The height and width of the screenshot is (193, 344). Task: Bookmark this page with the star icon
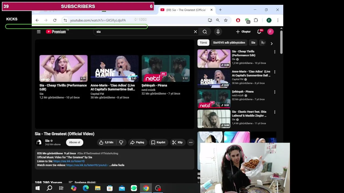pos(226,20)
